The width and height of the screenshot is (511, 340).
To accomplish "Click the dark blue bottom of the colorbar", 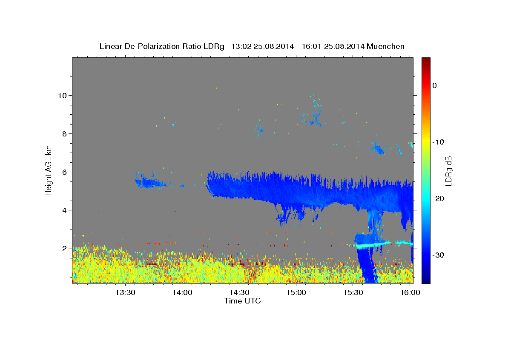I will (x=426, y=280).
